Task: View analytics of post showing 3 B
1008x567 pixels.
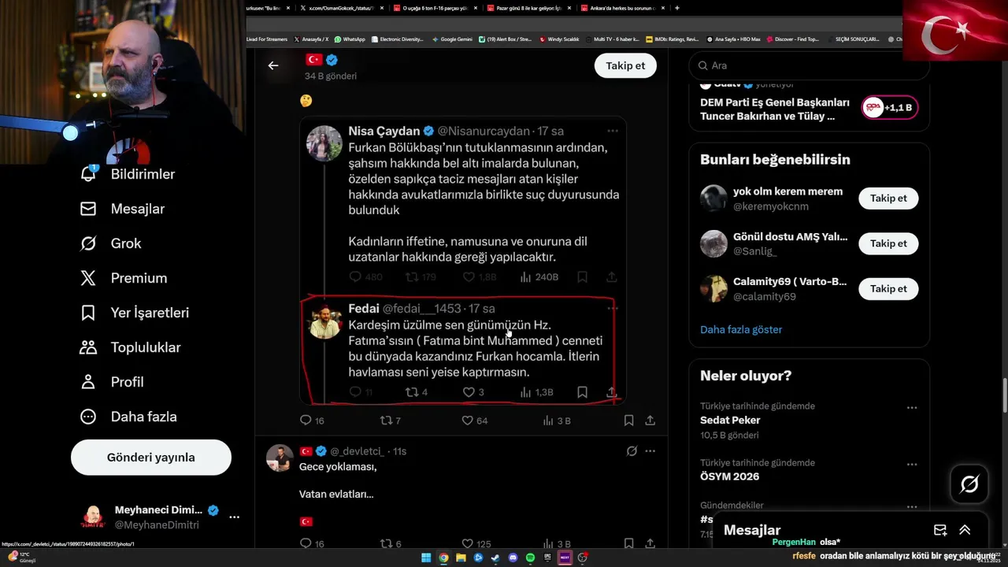Action: pyautogui.click(x=556, y=421)
